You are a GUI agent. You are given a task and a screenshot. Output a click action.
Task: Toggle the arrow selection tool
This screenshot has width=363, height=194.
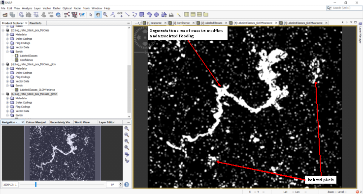click(91, 15)
